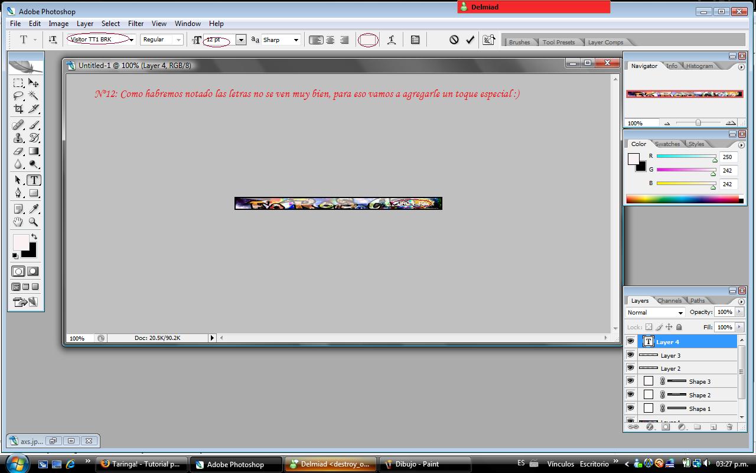Switch to the Channels tab

(669, 300)
